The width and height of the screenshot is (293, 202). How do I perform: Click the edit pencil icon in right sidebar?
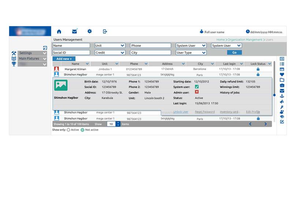[282, 122]
